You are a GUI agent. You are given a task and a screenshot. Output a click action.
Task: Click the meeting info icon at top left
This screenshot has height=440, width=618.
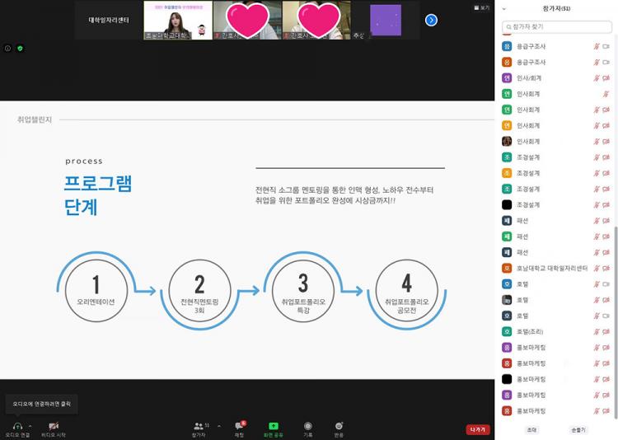pos(8,49)
